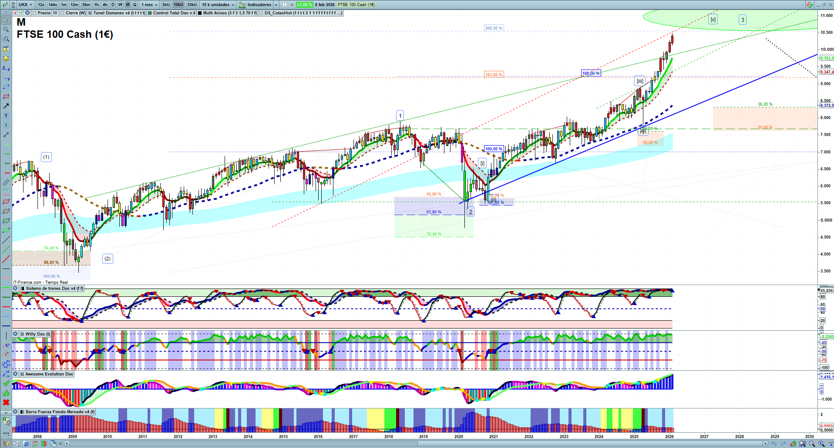Open Willy Doc panel settings circle
This screenshot has height=448, width=834.
click(x=16, y=334)
